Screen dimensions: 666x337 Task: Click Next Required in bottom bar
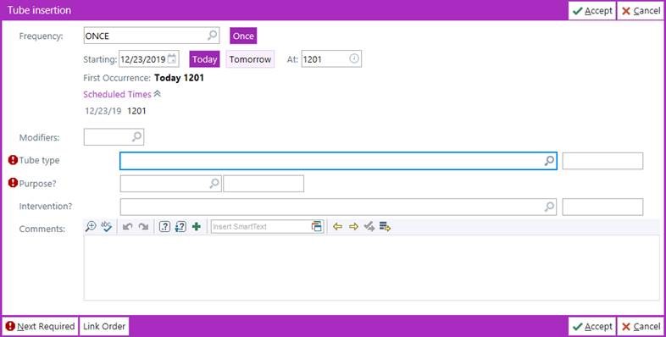pos(41,326)
